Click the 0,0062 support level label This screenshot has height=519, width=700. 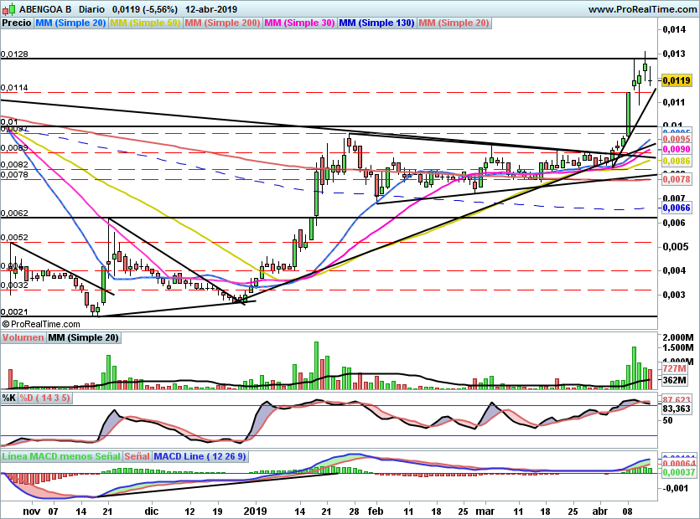pyautogui.click(x=14, y=213)
